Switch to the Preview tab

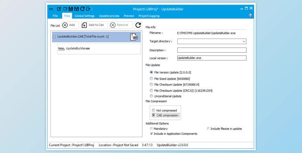(129, 16)
